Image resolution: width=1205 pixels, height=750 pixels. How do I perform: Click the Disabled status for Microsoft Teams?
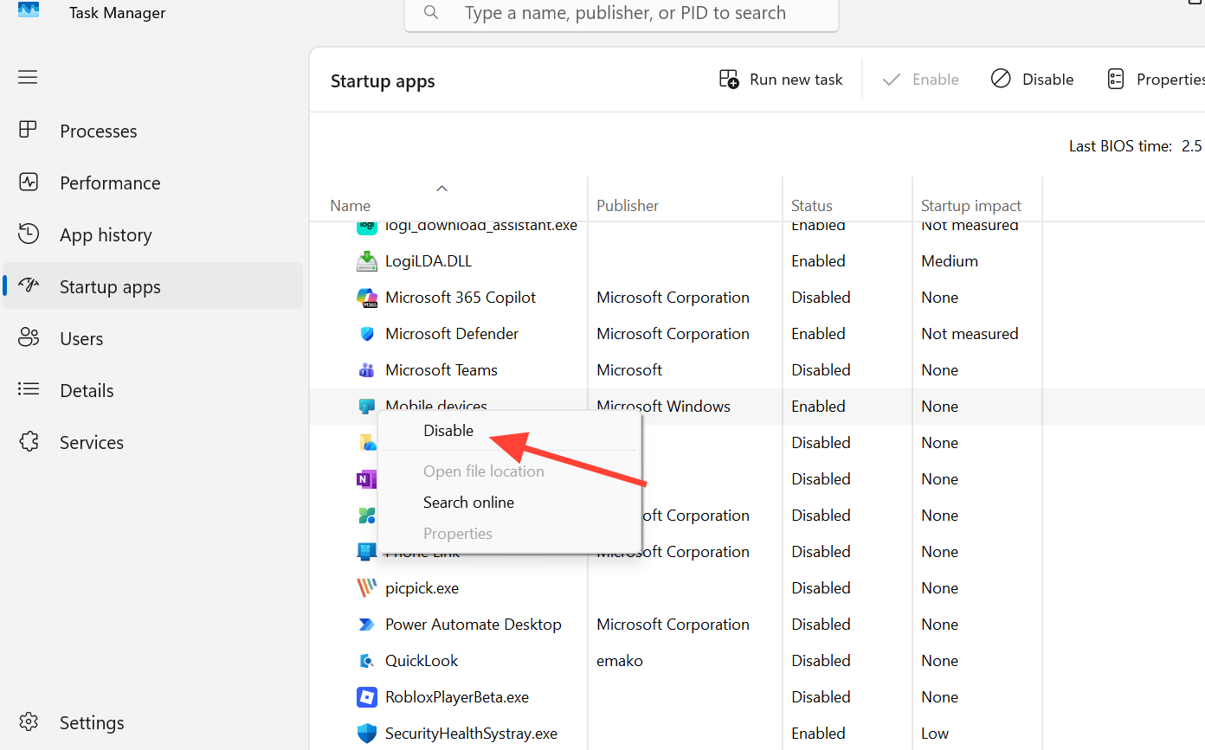pyautogui.click(x=821, y=370)
